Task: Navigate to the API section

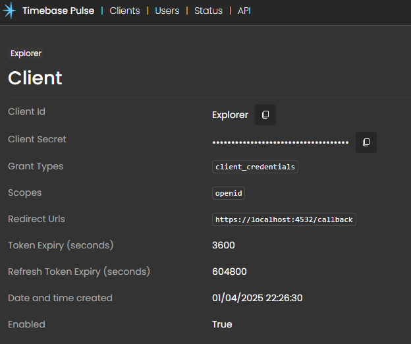Action: [x=244, y=11]
